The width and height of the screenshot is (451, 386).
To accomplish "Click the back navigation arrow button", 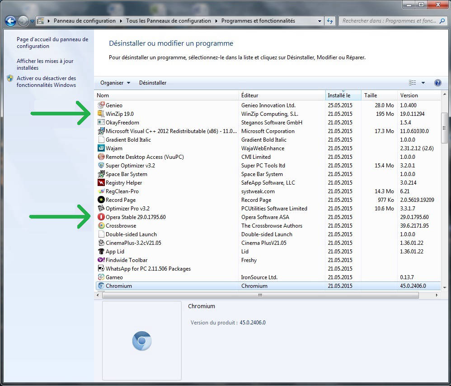I will (x=11, y=21).
